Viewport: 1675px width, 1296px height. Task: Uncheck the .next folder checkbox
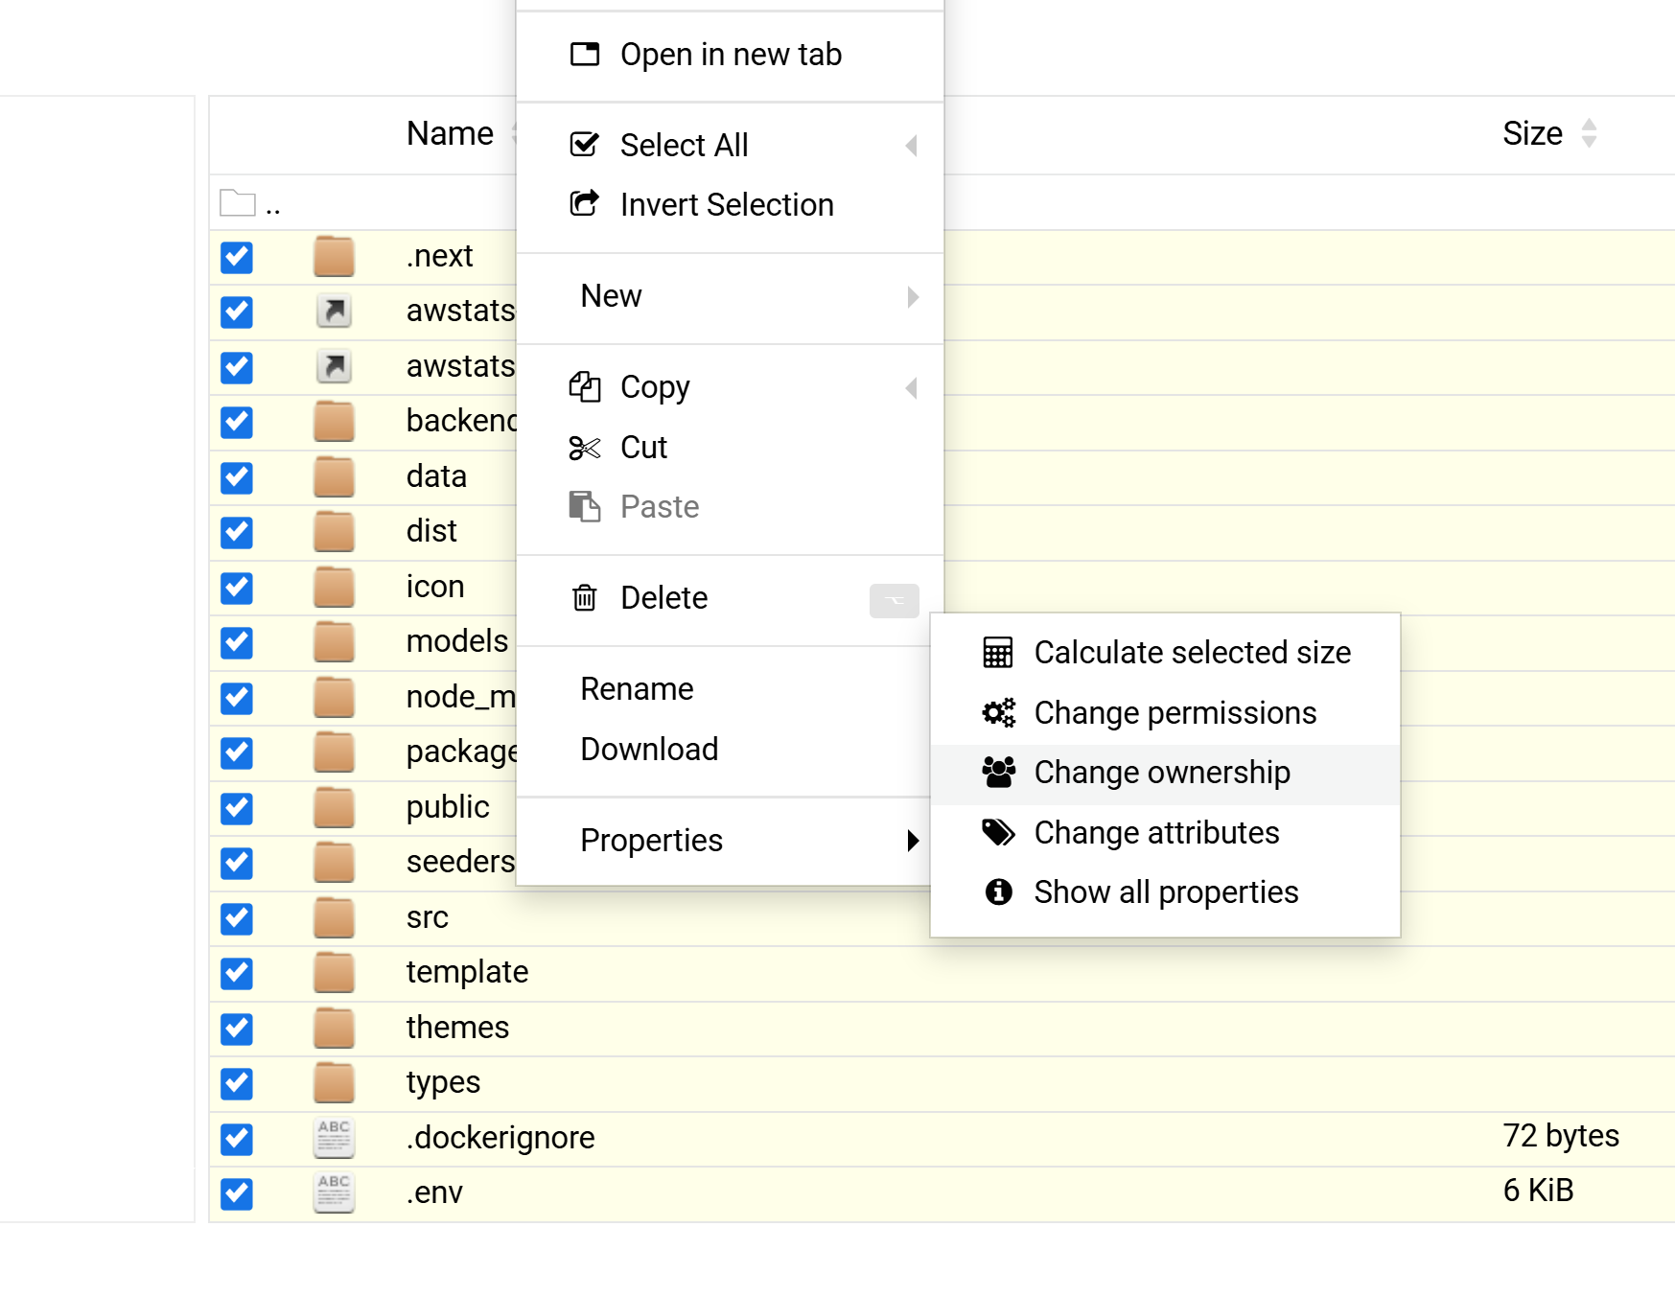[237, 257]
